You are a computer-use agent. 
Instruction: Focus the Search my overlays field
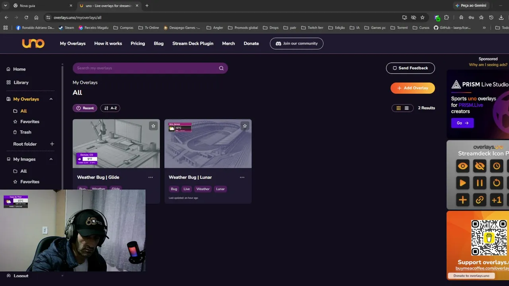[x=150, y=68]
